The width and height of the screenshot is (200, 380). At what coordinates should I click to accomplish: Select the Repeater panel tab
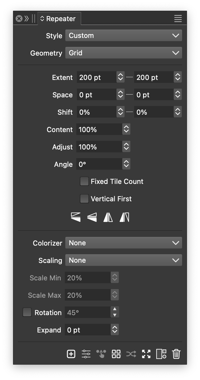coord(60,19)
